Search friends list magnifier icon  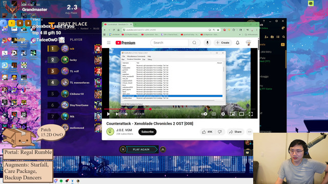pos(283,37)
